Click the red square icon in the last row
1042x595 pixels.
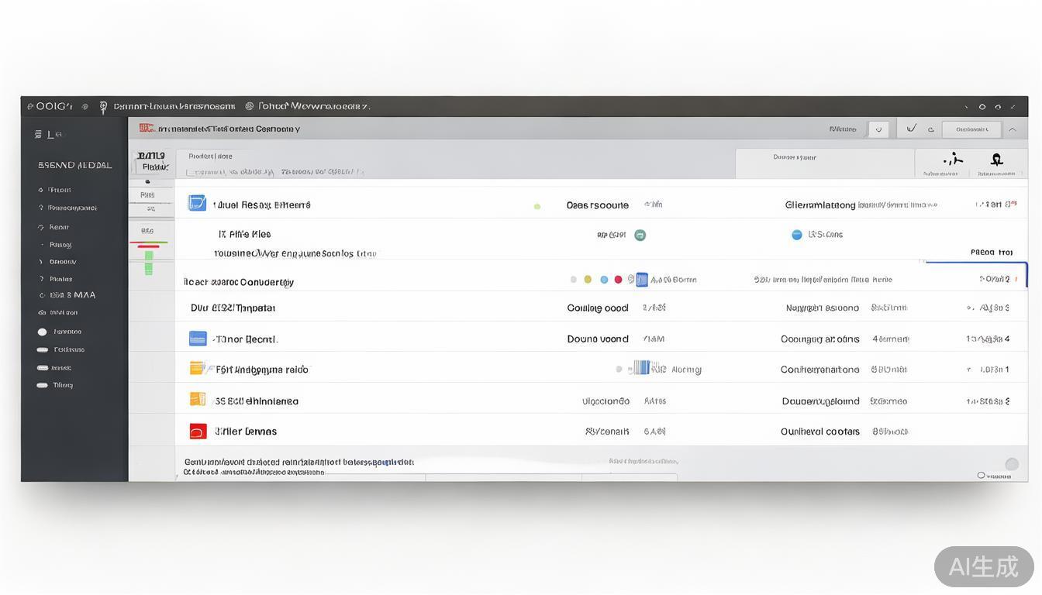198,432
